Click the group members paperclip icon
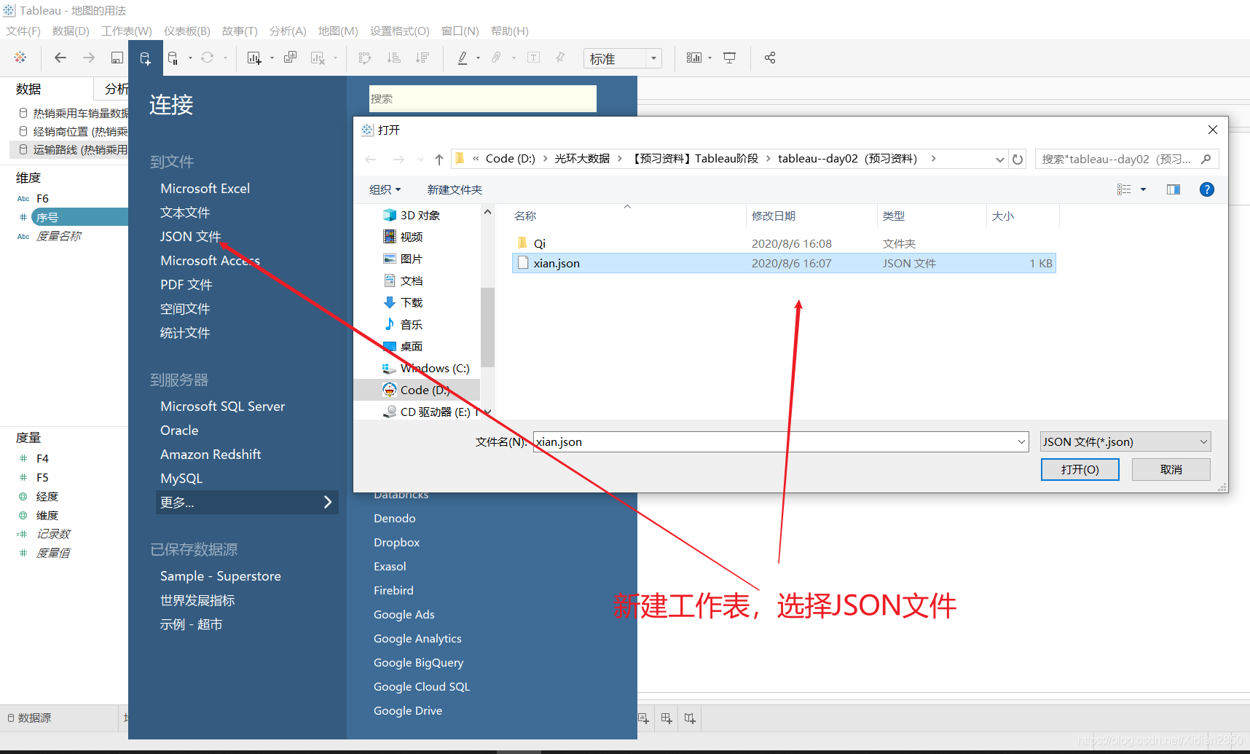The width and height of the screenshot is (1250, 754). click(496, 58)
